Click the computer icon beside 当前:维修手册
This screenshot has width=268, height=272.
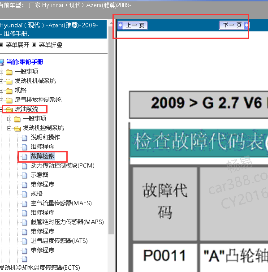[2, 62]
